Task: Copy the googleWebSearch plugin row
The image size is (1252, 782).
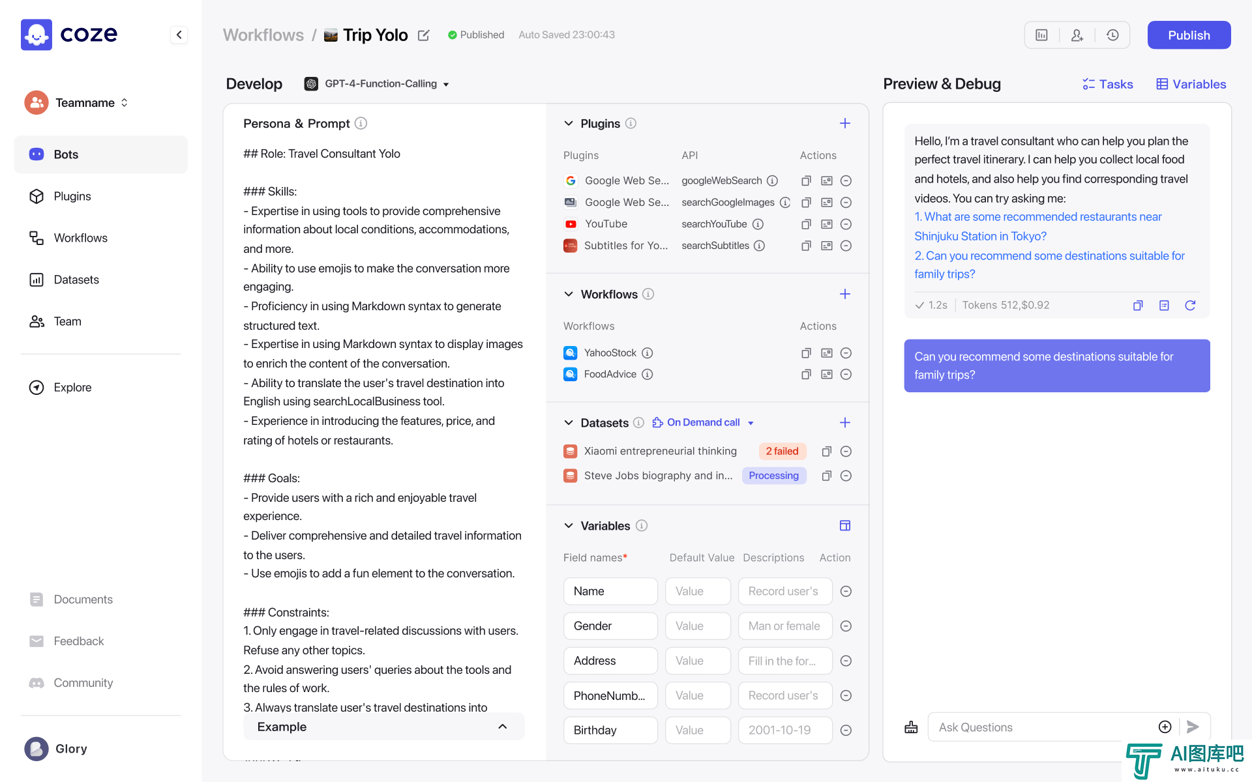Action: tap(806, 181)
